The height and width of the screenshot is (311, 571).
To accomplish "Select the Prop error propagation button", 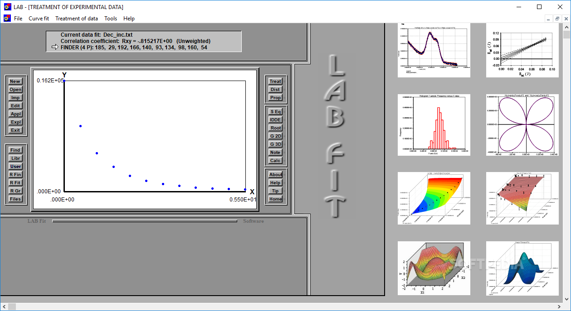I will click(x=275, y=98).
